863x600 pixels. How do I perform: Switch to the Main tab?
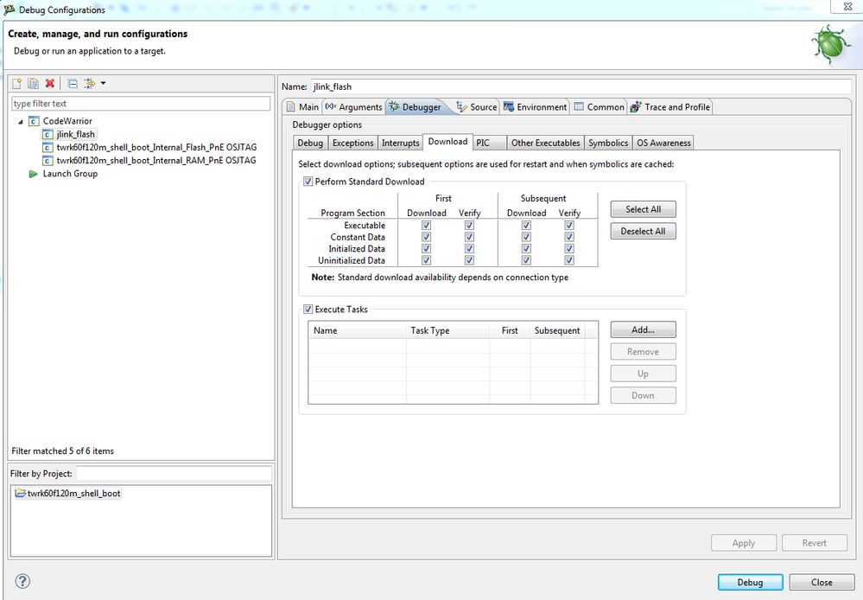(302, 107)
